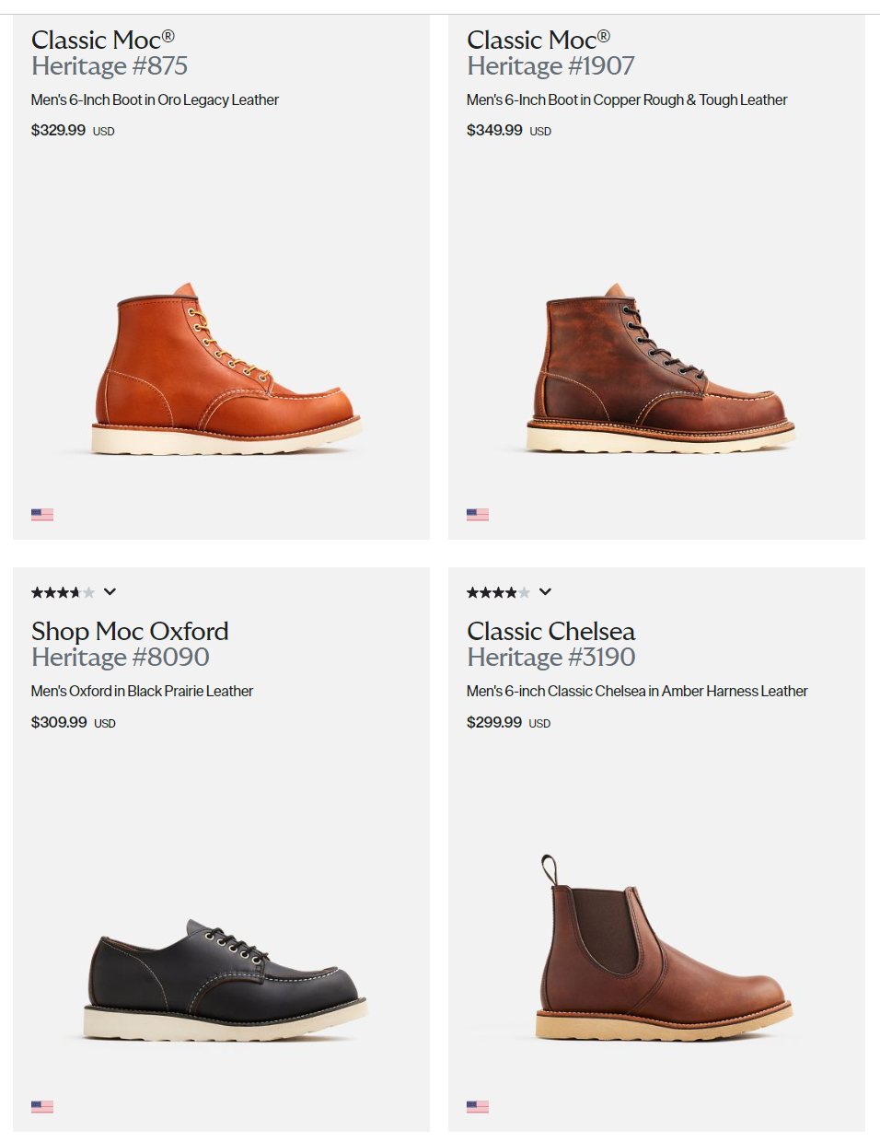Image resolution: width=880 pixels, height=1142 pixels.
Task: Click US flag icon on Heritage #1907 card
Action: point(478,515)
